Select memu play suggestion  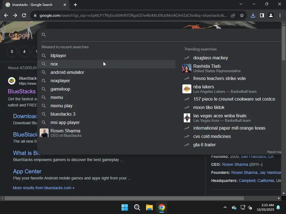(106, 106)
